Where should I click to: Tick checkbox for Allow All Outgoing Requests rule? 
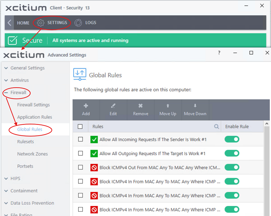point(81,153)
